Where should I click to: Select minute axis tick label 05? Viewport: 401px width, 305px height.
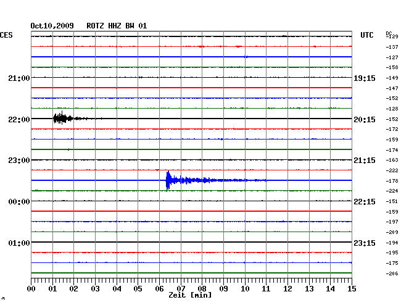point(138,289)
